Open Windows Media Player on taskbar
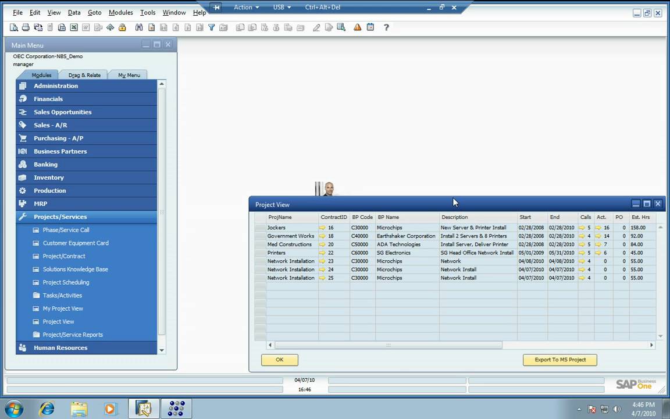Screen dimensions: 670x419 111,409
